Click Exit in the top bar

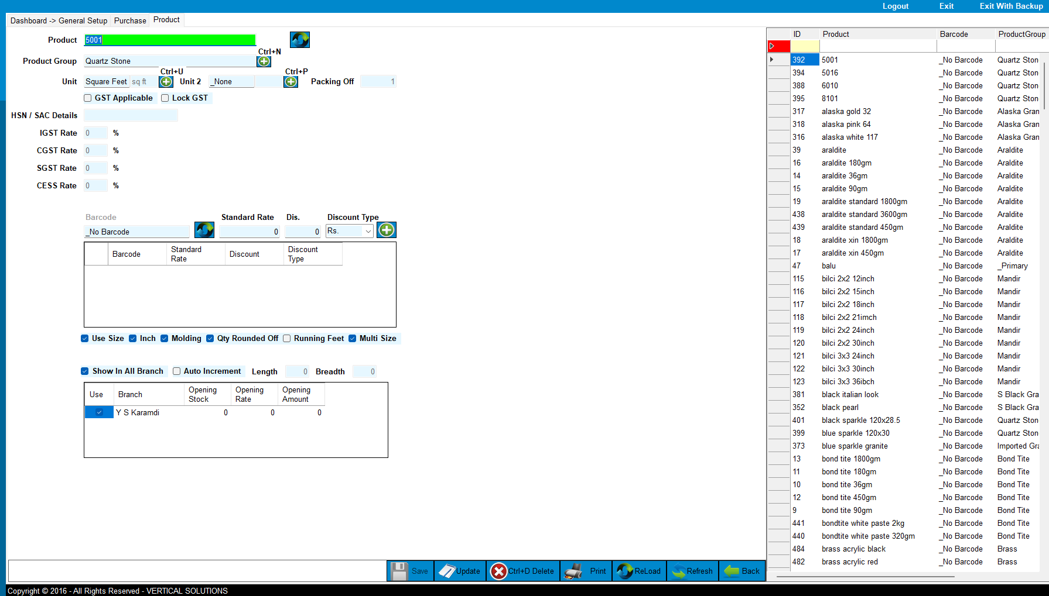(x=947, y=6)
